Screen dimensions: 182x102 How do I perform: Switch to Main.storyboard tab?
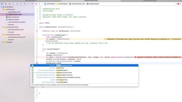tap(31, 1)
